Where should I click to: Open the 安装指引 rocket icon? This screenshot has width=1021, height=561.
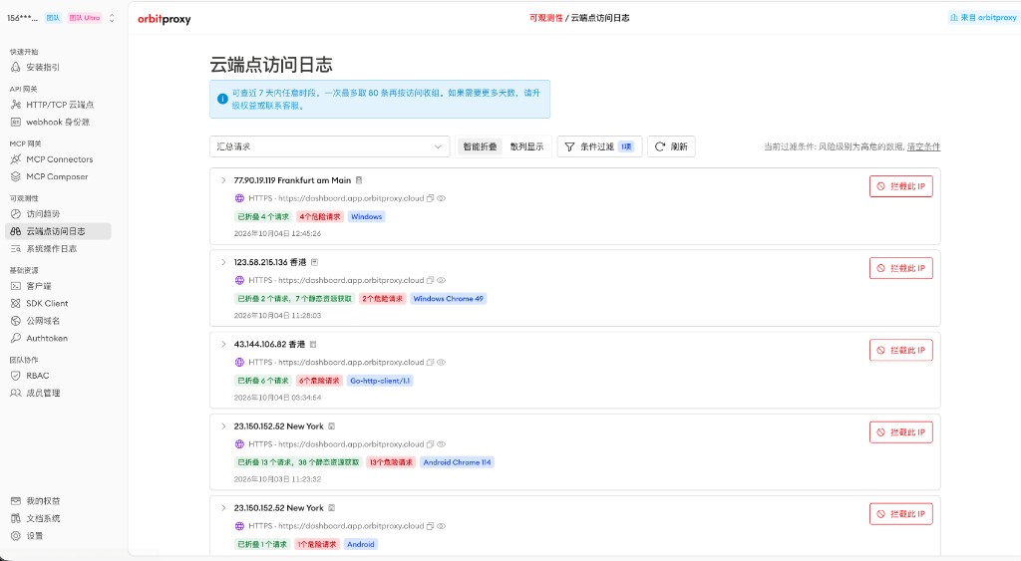16,67
